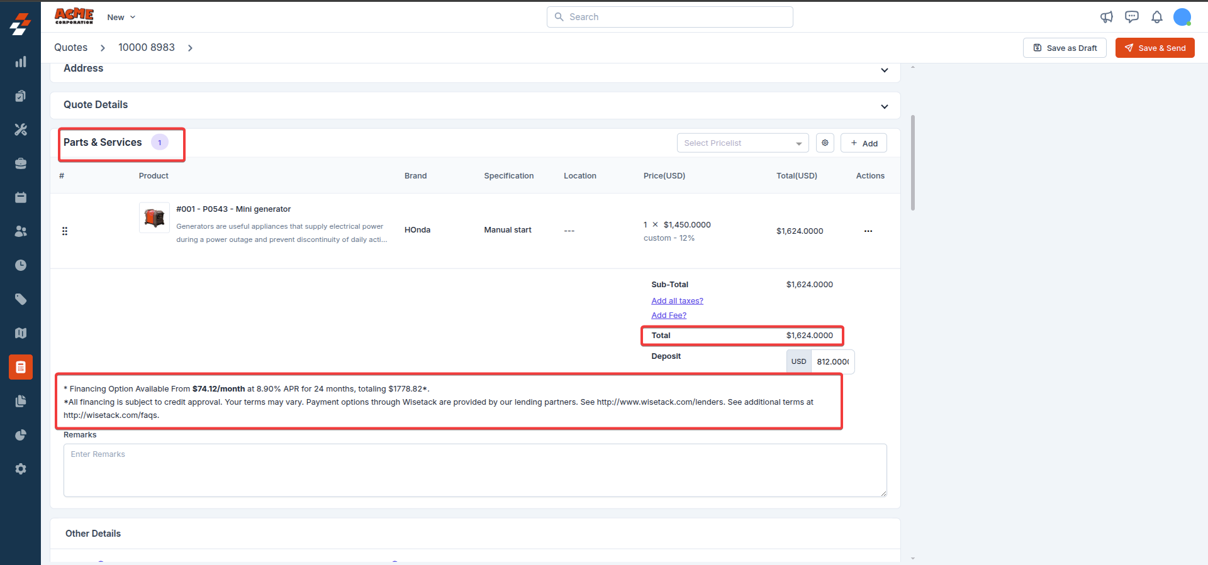This screenshot has width=1208, height=565.
Task: Click the Add Fee? link
Action: pos(669,315)
